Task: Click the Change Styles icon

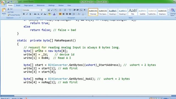Action: [x=173, y=12]
